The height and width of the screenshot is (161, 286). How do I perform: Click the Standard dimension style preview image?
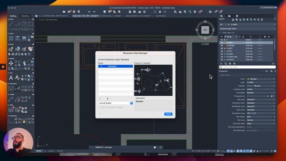(x=153, y=80)
